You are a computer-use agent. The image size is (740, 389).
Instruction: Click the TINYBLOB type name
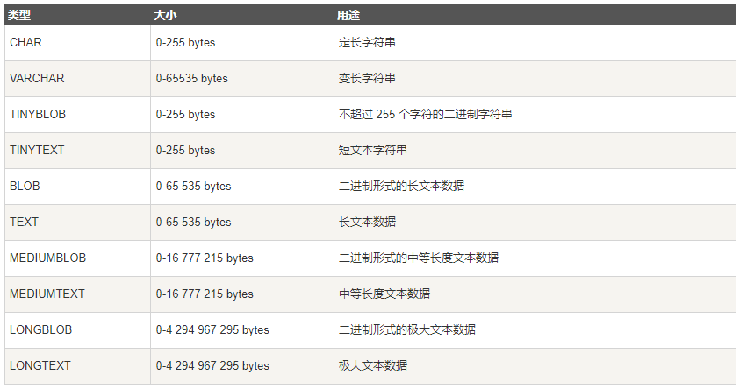click(x=38, y=114)
